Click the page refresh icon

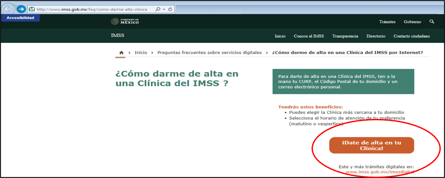[x=170, y=9]
